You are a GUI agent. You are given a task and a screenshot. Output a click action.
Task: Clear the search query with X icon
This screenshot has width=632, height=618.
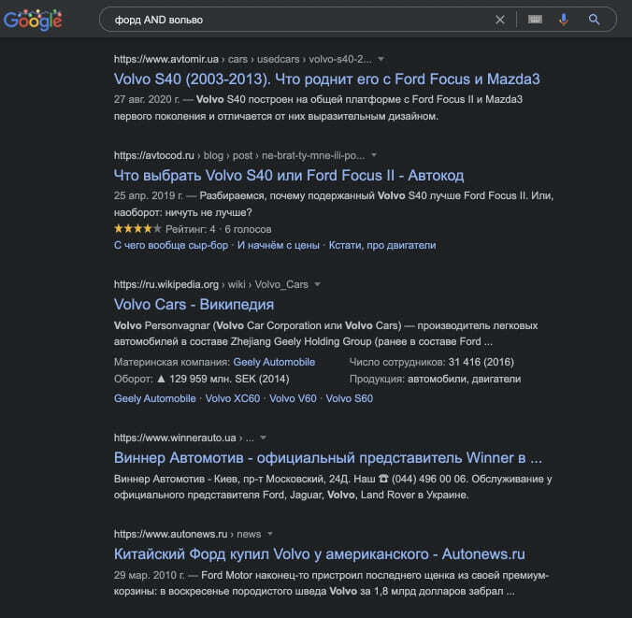500,20
